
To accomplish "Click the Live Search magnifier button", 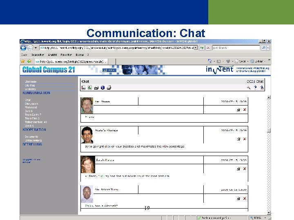I will click(x=263, y=48).
